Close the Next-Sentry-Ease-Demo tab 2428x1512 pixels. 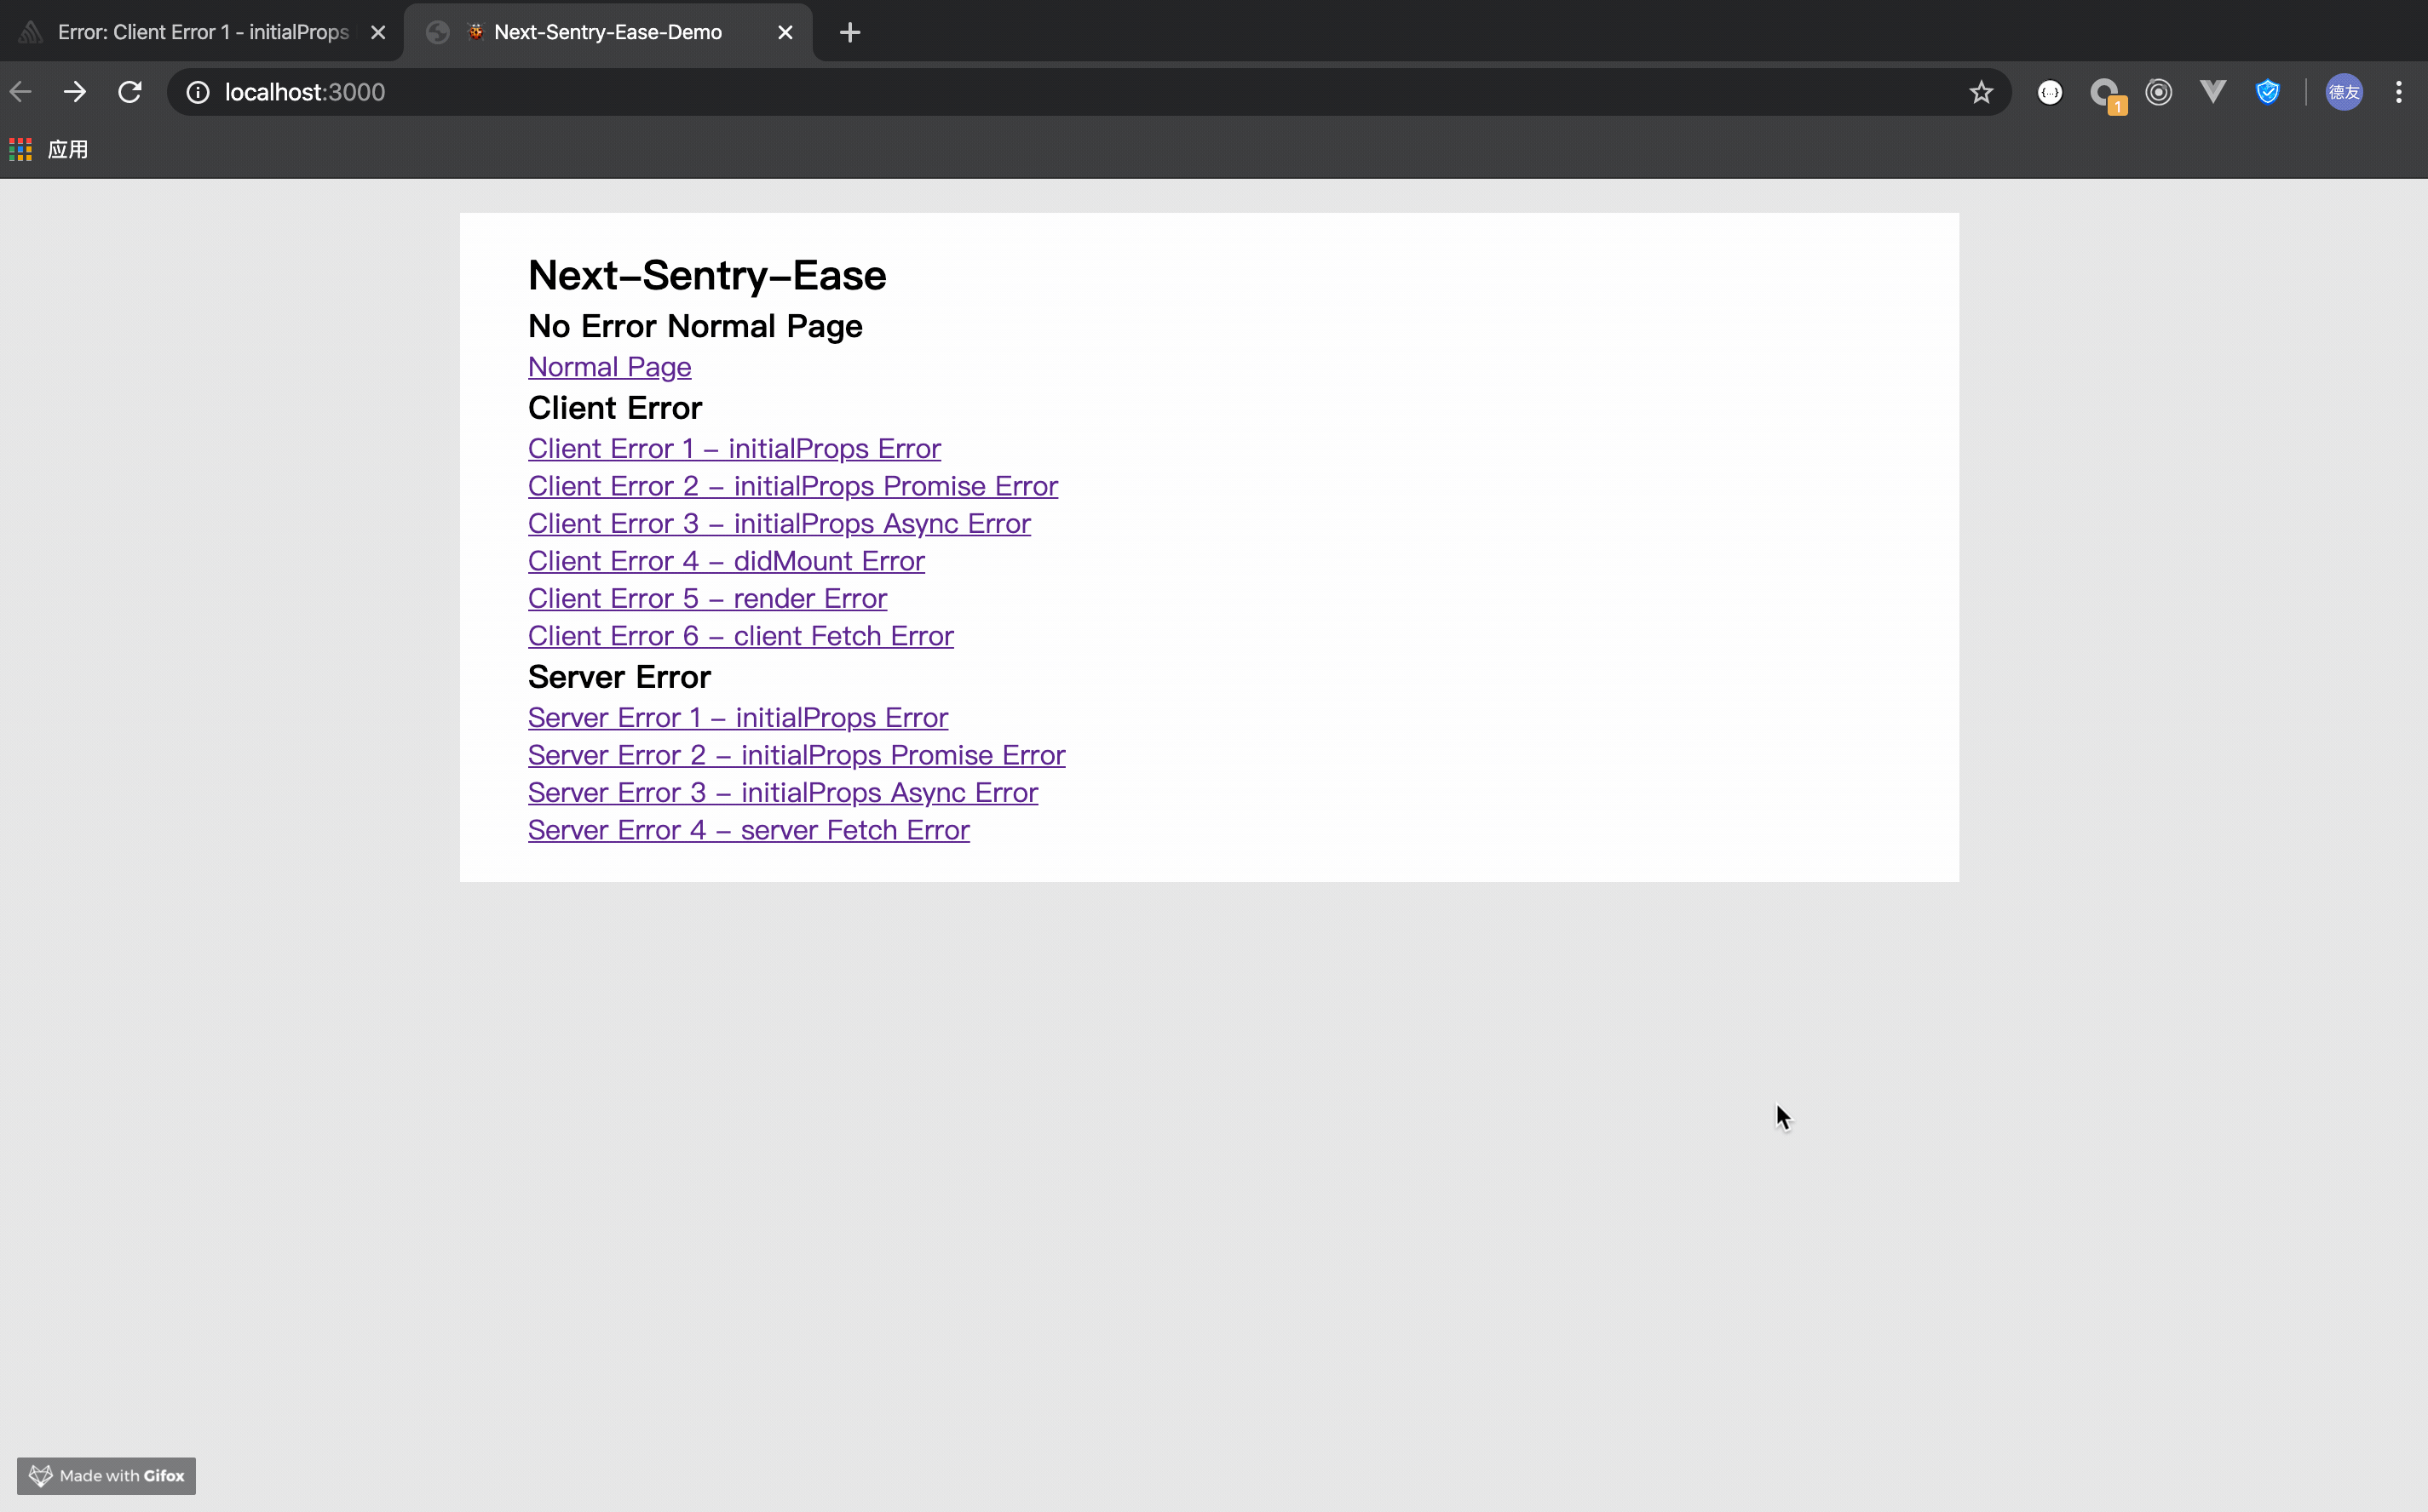(785, 32)
